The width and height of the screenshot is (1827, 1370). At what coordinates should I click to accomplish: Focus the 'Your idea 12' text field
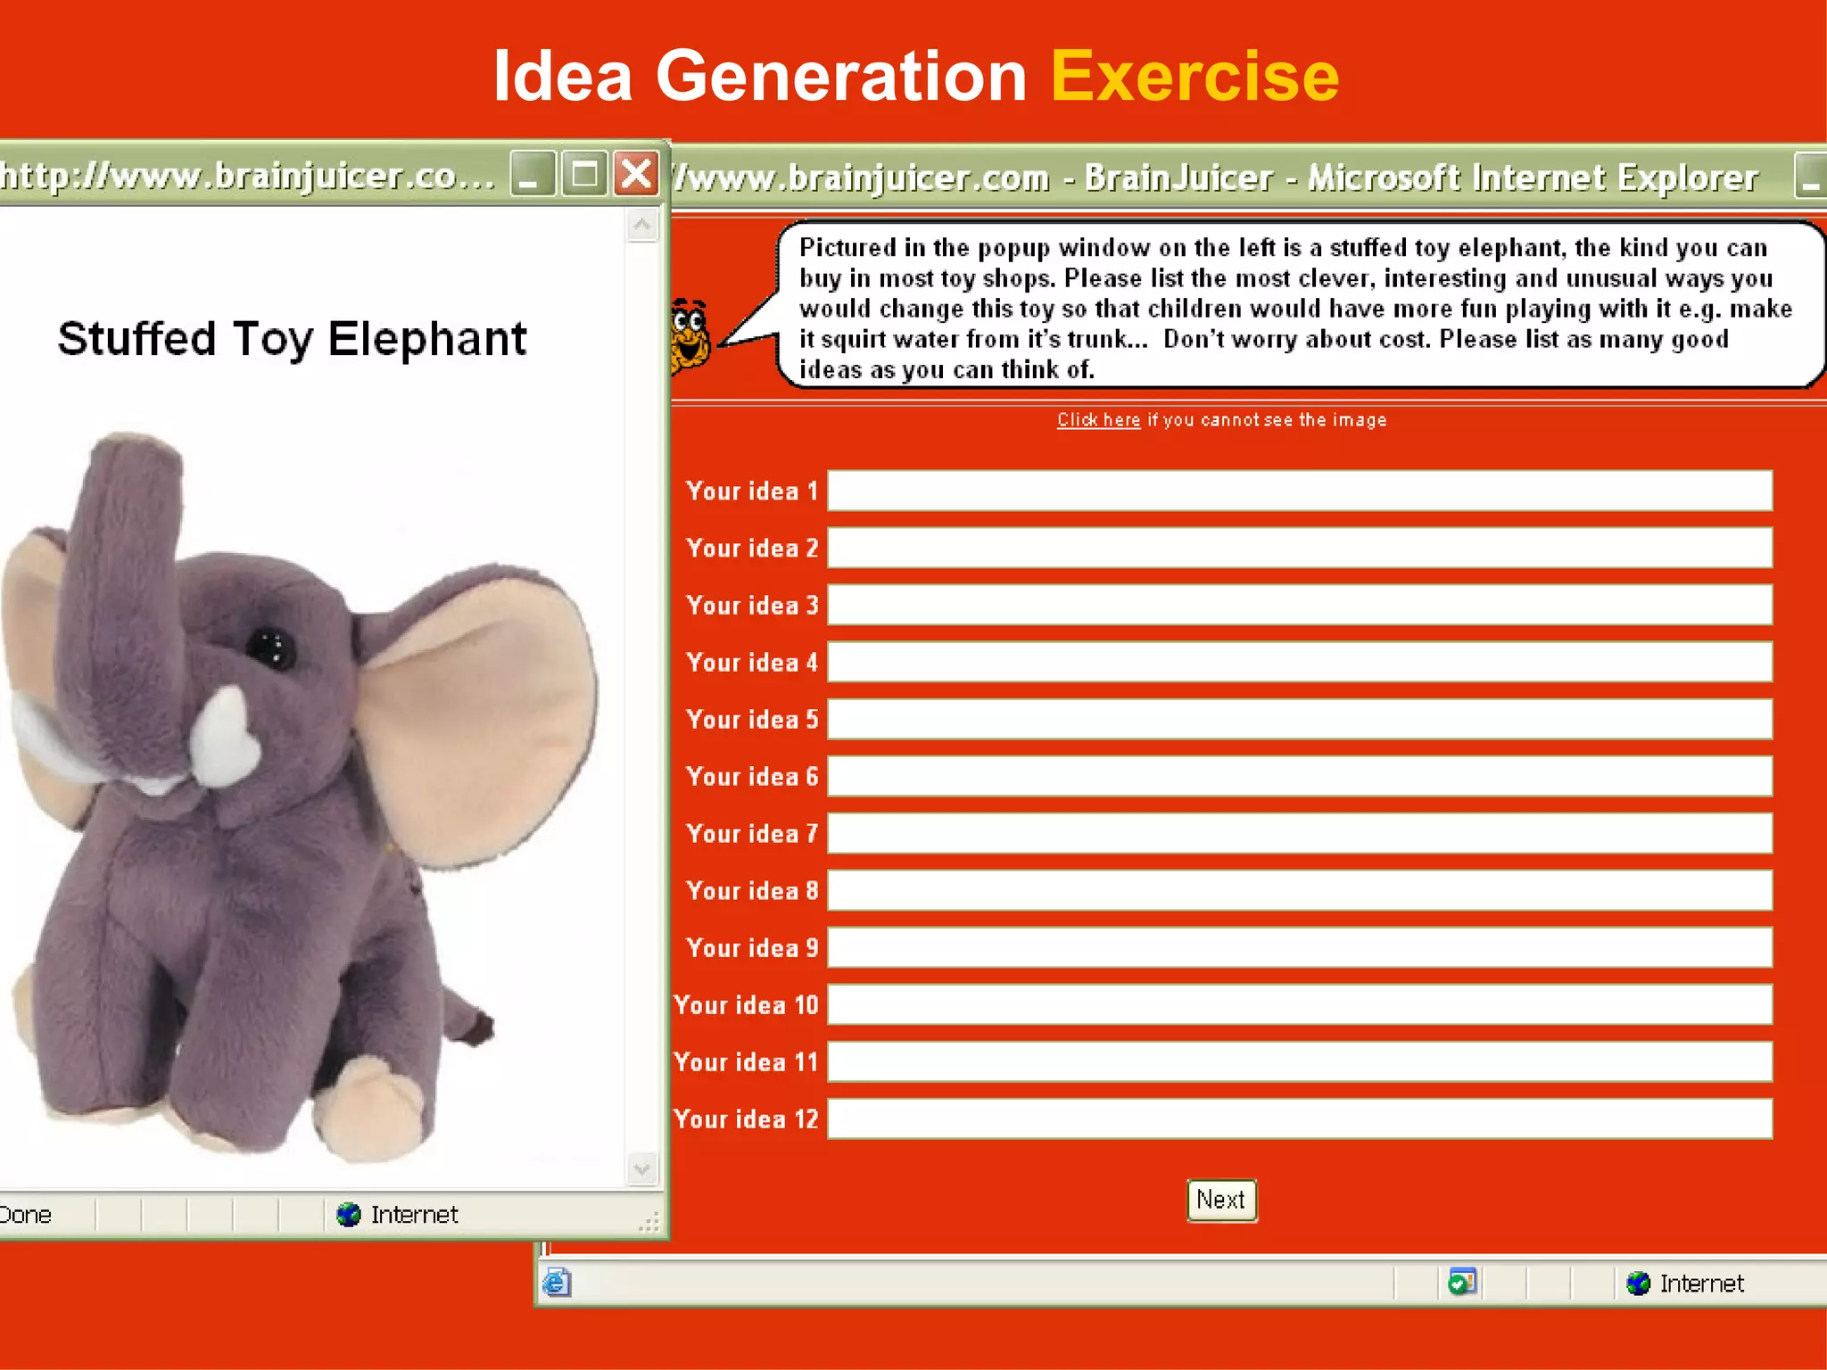click(1300, 1118)
